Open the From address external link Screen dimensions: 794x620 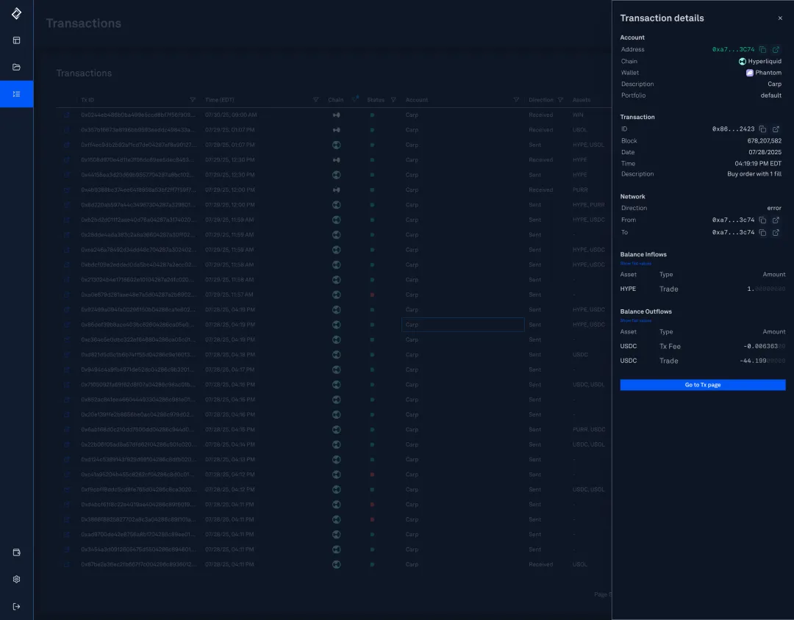pos(776,220)
